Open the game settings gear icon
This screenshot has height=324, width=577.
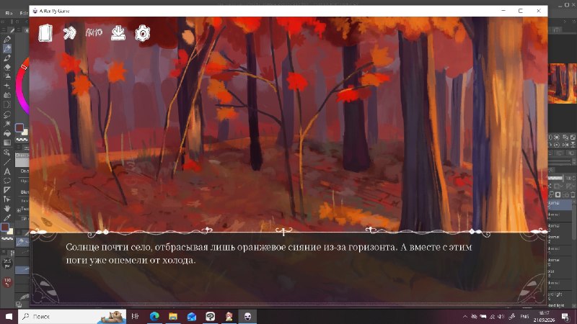click(x=142, y=33)
